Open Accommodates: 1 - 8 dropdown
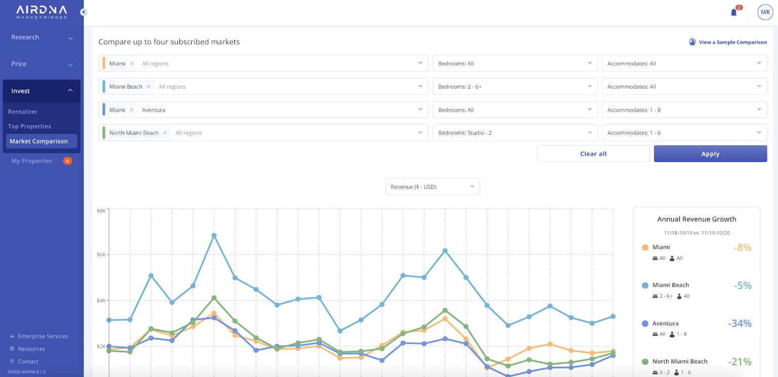Screen dimensions: 778x377 pos(684,109)
